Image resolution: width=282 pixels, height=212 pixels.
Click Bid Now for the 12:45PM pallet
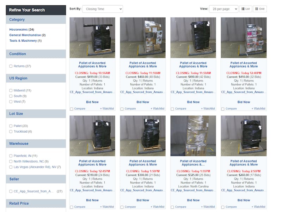point(92,200)
